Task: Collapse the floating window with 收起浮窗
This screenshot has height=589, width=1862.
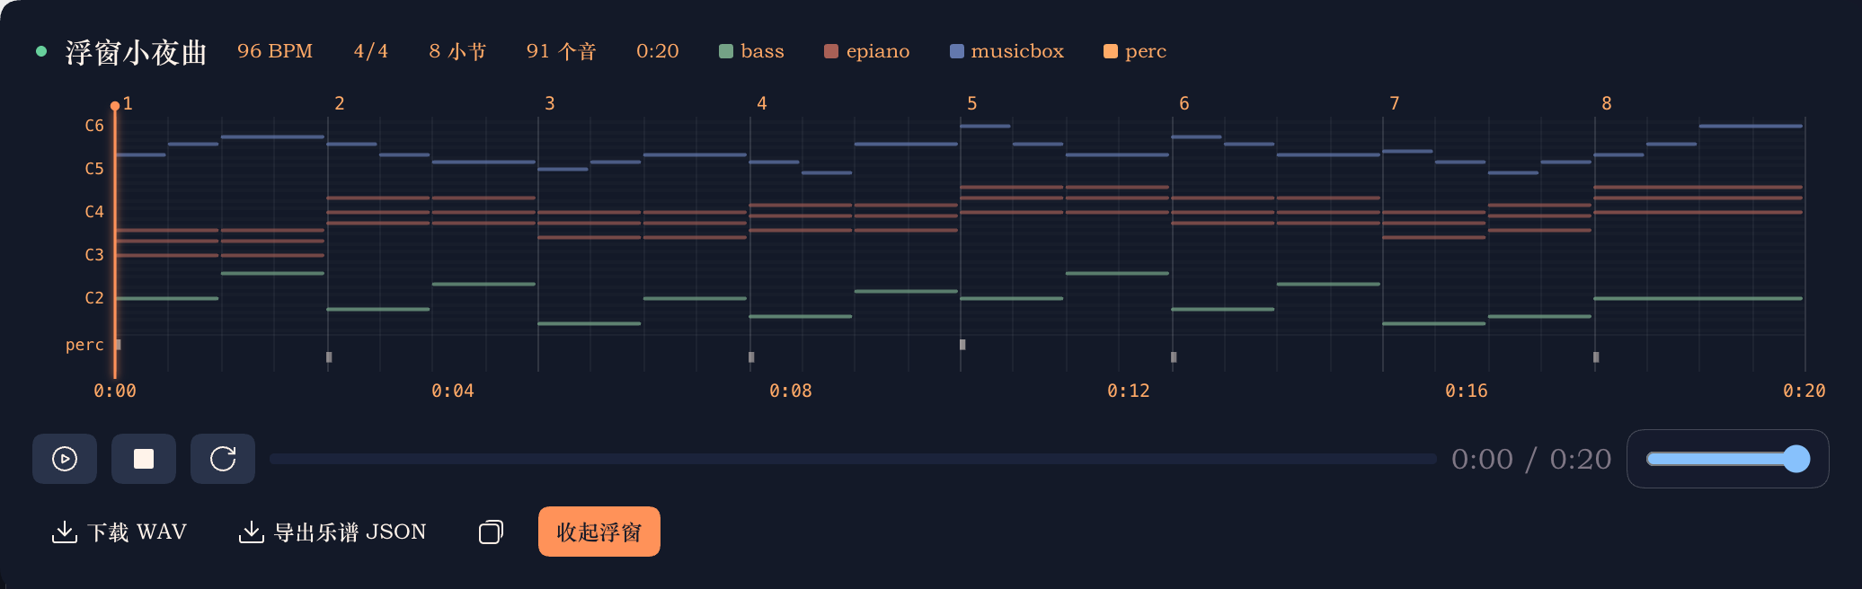Action: coord(599,532)
